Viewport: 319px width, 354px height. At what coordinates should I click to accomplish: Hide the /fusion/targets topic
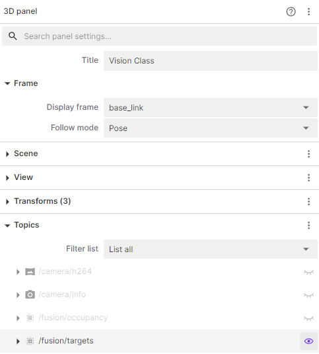pyautogui.click(x=308, y=341)
